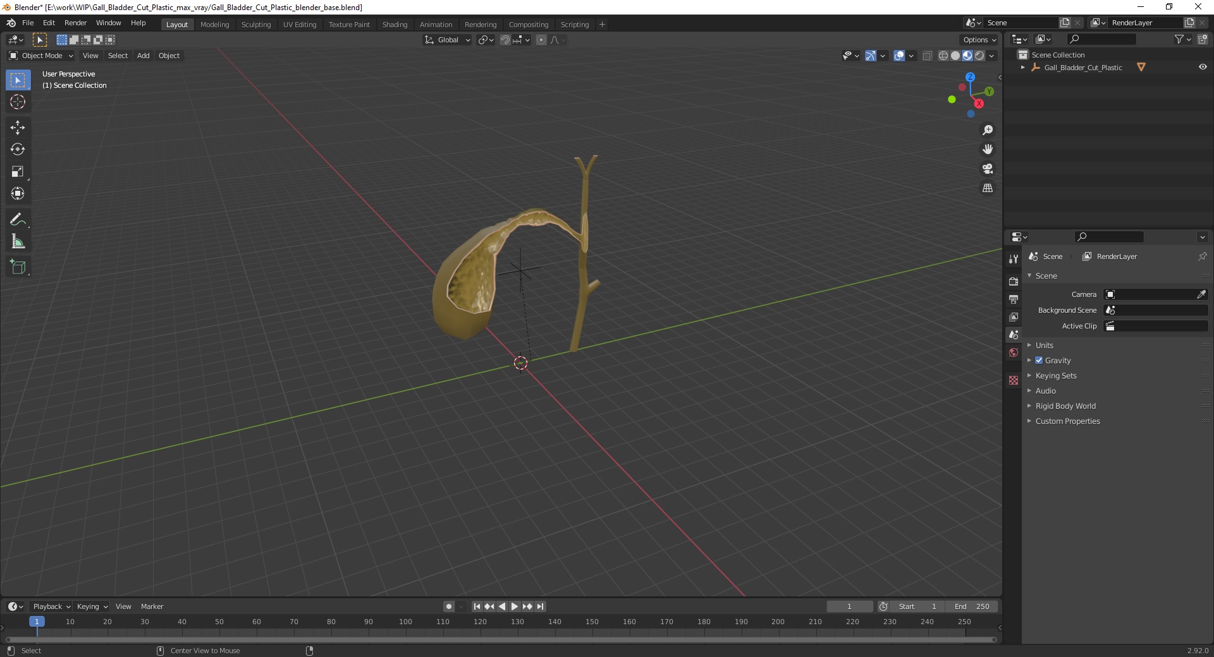
Task: Toggle viewport overlays display
Action: (899, 56)
